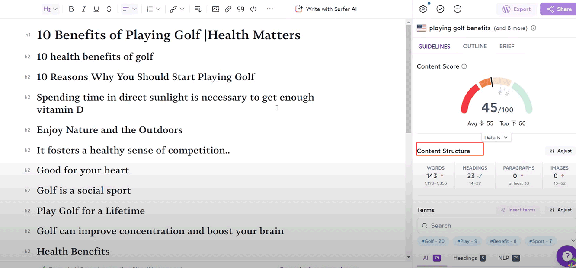Viewport: 576px width, 268px height.
Task: Open the purple help question button
Action: [566, 256]
